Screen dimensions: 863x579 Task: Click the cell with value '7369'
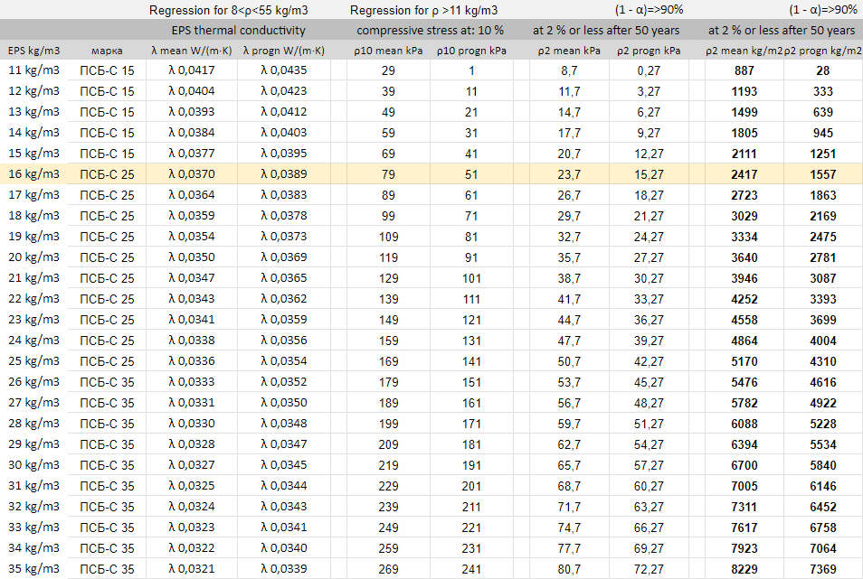tap(823, 569)
